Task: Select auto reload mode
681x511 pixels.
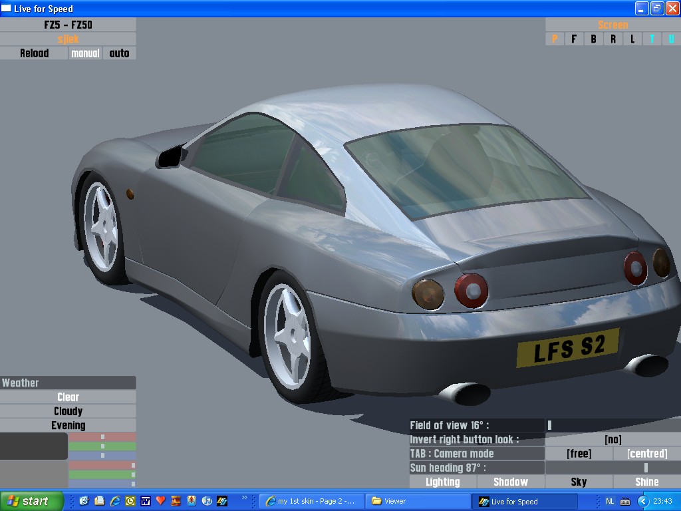Action: [120, 53]
